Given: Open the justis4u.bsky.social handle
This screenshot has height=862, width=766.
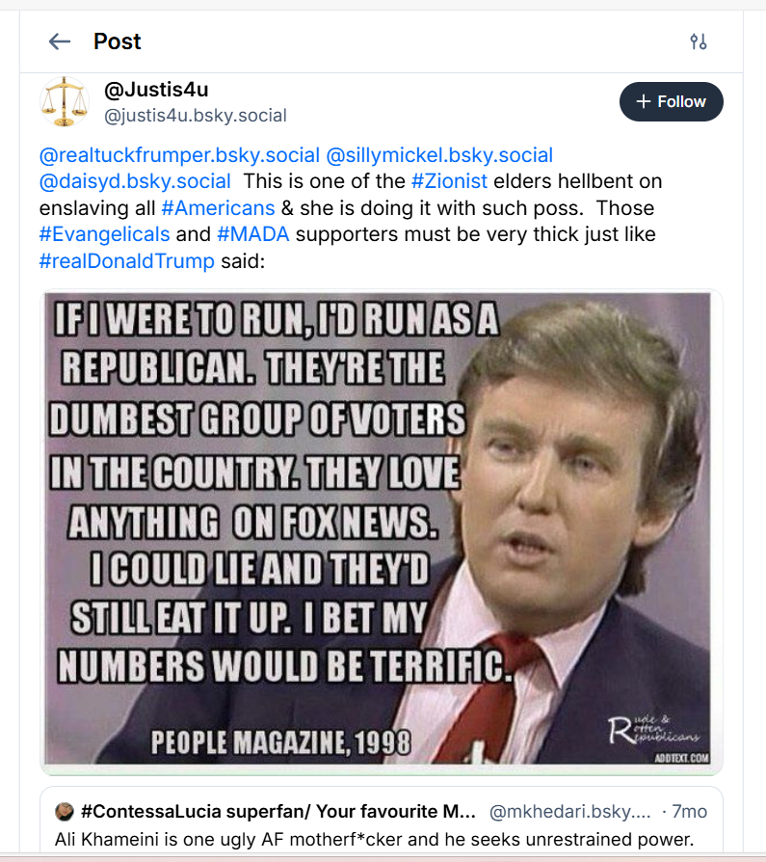Looking at the screenshot, I should click(196, 116).
